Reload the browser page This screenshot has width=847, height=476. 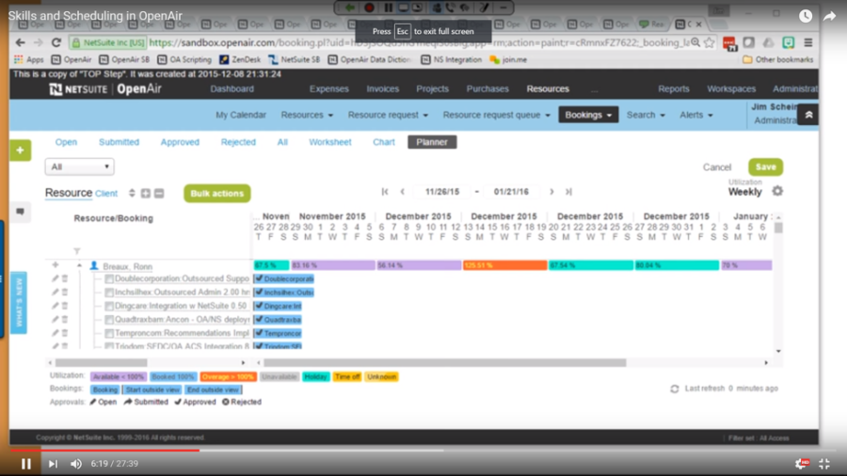pos(56,42)
